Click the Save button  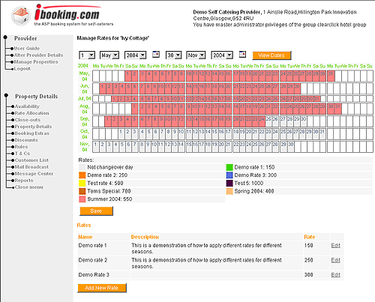click(96, 211)
